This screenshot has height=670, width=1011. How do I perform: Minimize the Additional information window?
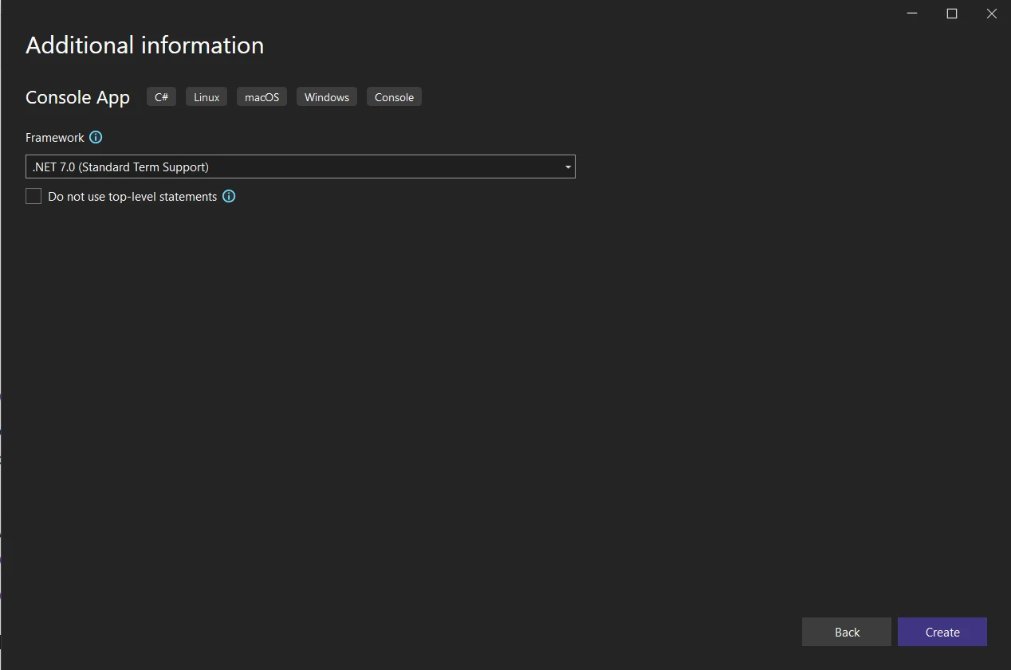(912, 14)
